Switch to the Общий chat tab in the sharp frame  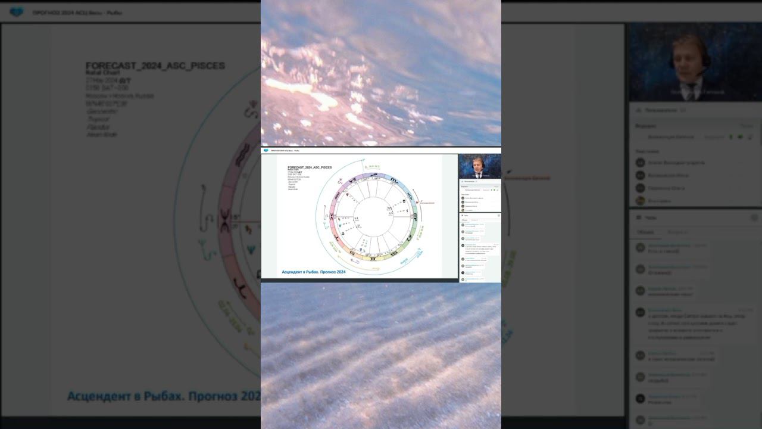[464, 220]
